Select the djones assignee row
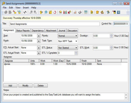Image resolution: width=131 pixels, height=103 pixels. tap(62, 64)
